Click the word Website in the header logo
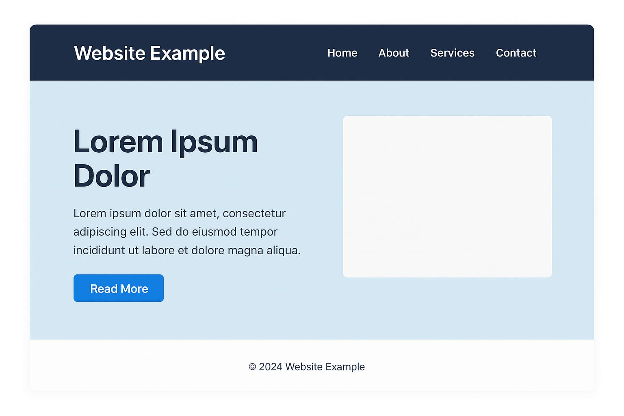 click(110, 53)
